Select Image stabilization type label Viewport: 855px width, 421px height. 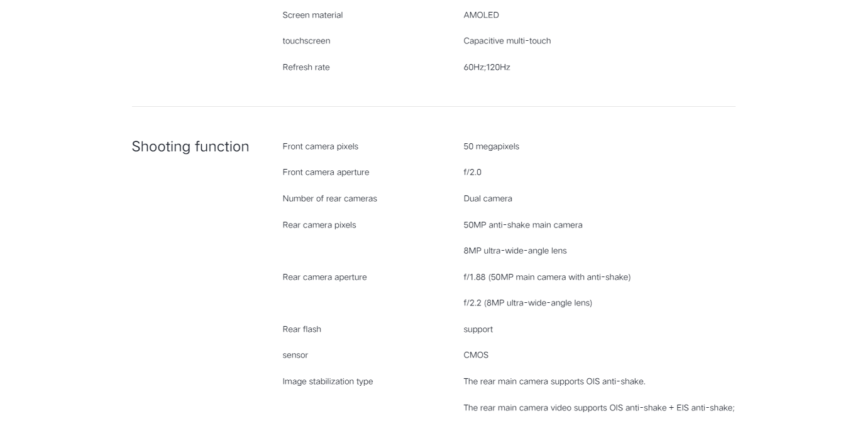click(328, 381)
